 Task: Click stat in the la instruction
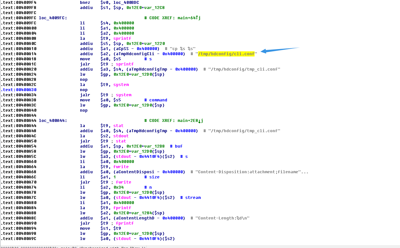click(x=118, y=126)
